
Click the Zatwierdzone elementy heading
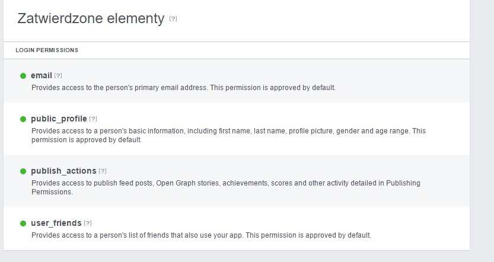(91, 19)
